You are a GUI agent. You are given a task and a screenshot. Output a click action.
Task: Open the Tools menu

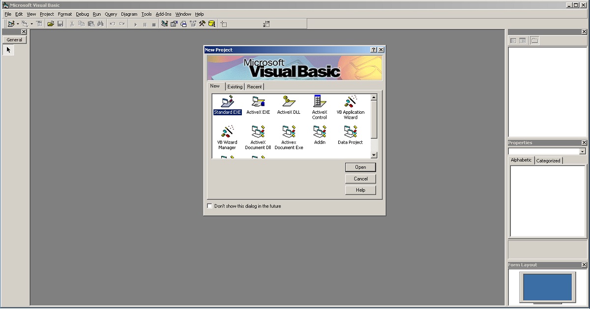(147, 14)
